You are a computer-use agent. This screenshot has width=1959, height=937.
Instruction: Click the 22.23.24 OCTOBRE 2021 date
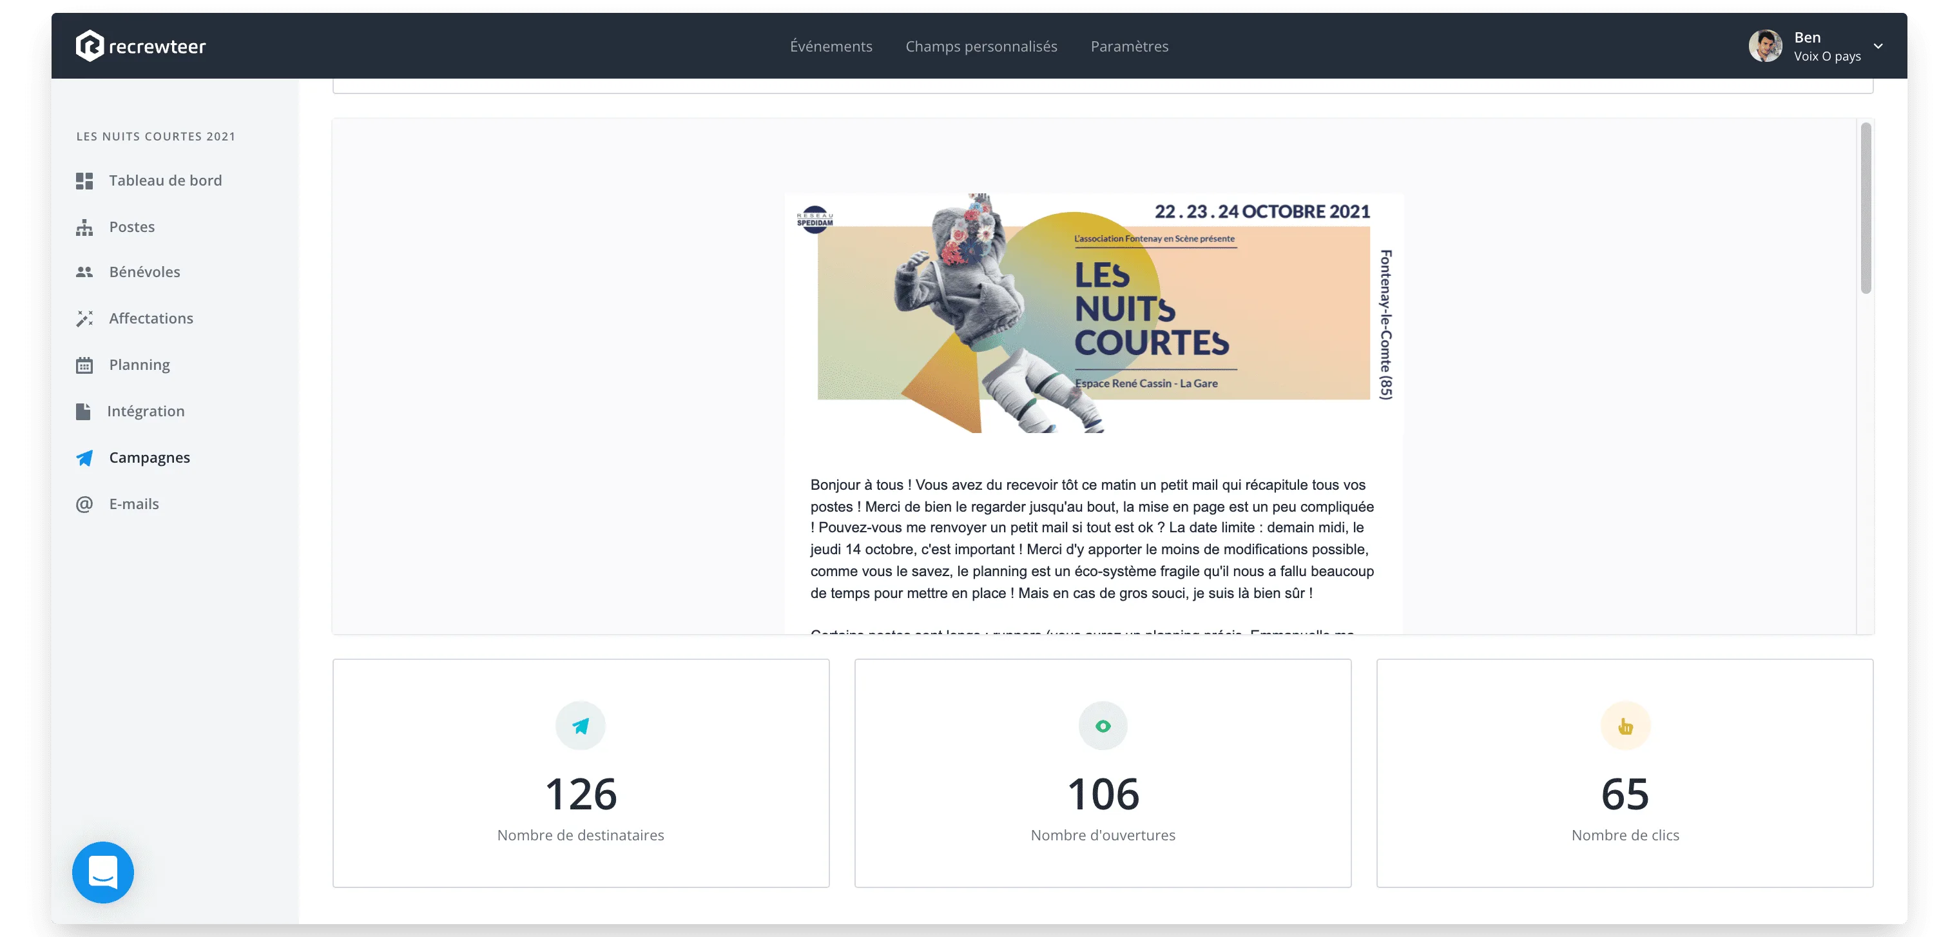pos(1262,211)
